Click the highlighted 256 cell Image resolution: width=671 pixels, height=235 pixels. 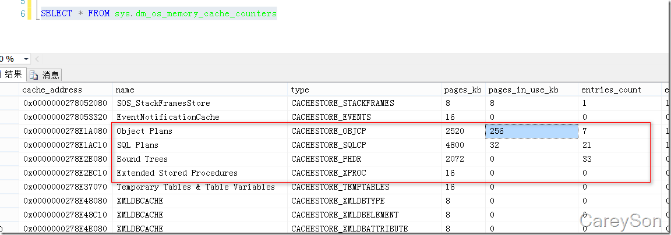tap(530, 131)
